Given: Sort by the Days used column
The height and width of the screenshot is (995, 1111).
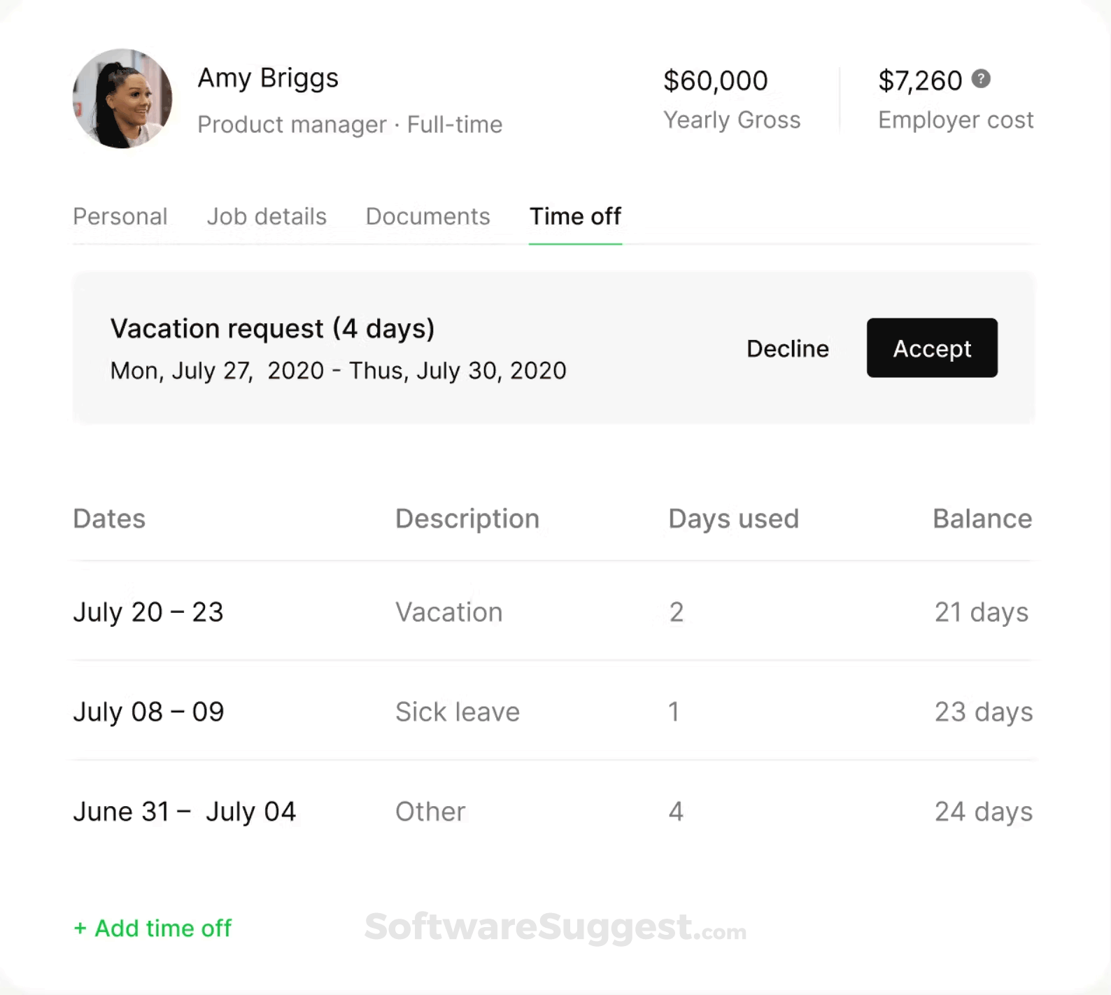Looking at the screenshot, I should click(733, 518).
